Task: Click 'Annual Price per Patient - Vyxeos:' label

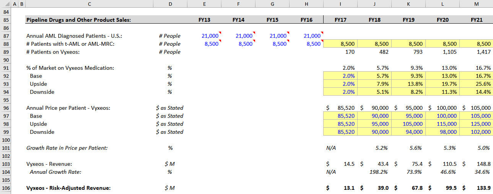Action: coord(68,108)
